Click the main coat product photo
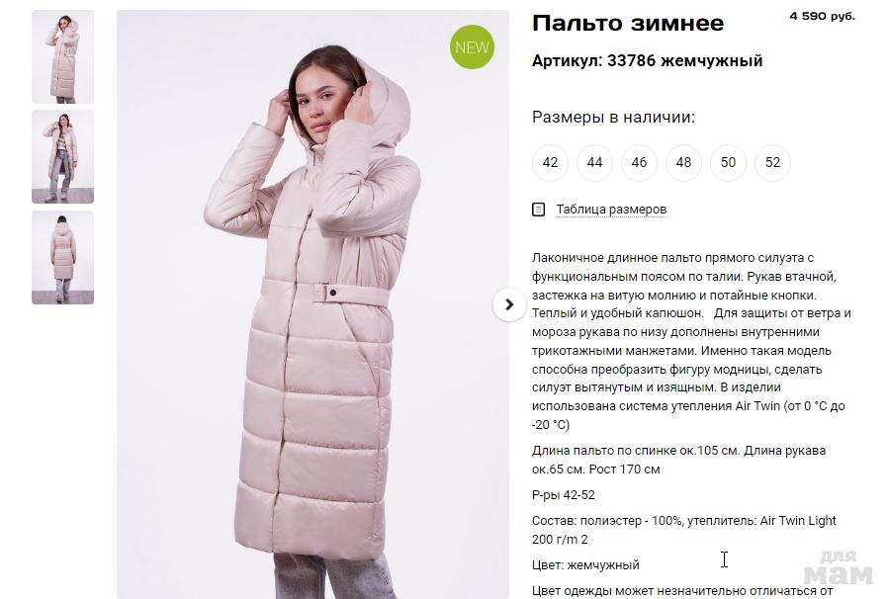Viewport: 888px width, 599px height. [312, 304]
